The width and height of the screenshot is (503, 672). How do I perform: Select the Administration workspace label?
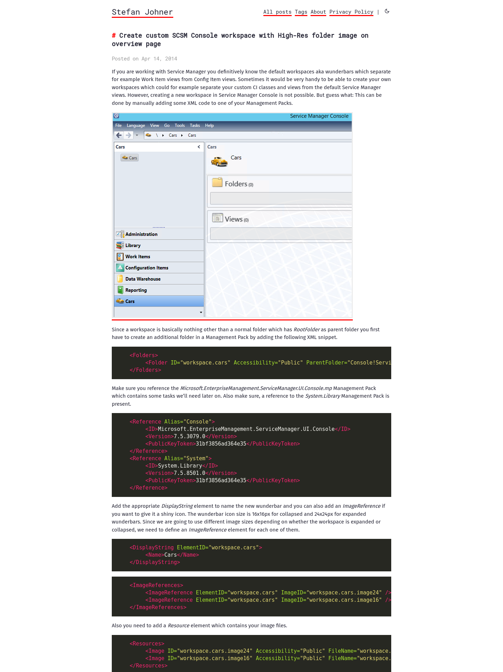pyautogui.click(x=141, y=234)
